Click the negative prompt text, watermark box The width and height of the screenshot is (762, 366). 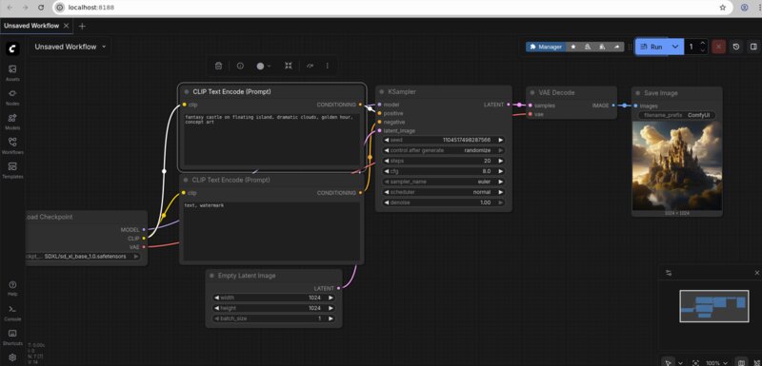[x=271, y=232]
